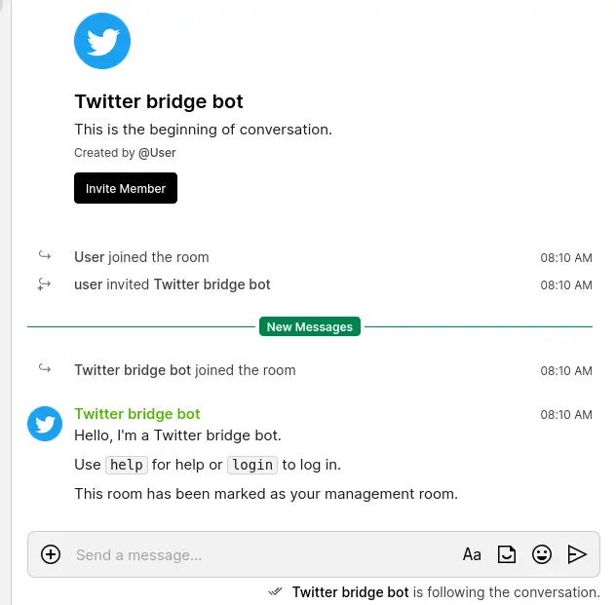Click the Invite Member button

coord(126,188)
